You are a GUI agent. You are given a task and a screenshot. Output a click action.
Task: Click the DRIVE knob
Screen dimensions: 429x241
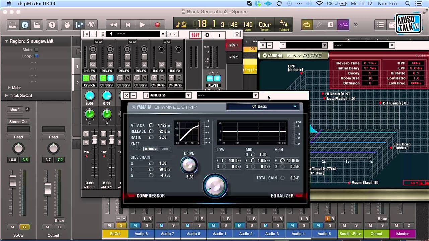tap(189, 165)
